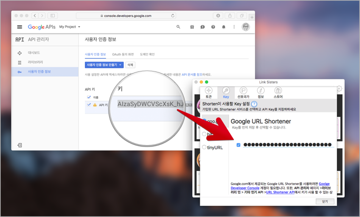Open the URL Shortener API link

tap(280, 192)
